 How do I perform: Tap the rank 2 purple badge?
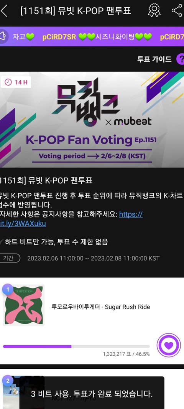tap(8, 381)
